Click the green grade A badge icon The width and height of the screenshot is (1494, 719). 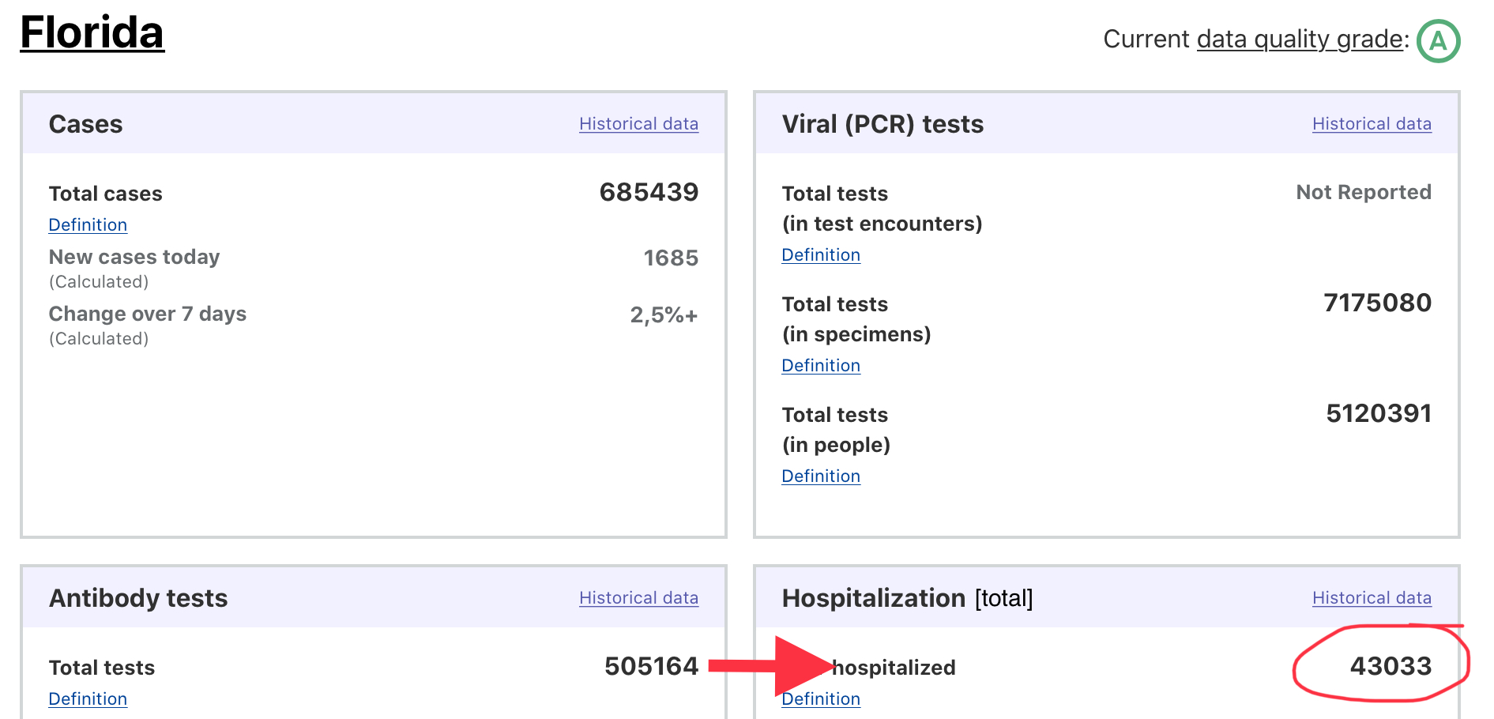pyautogui.click(x=1438, y=41)
